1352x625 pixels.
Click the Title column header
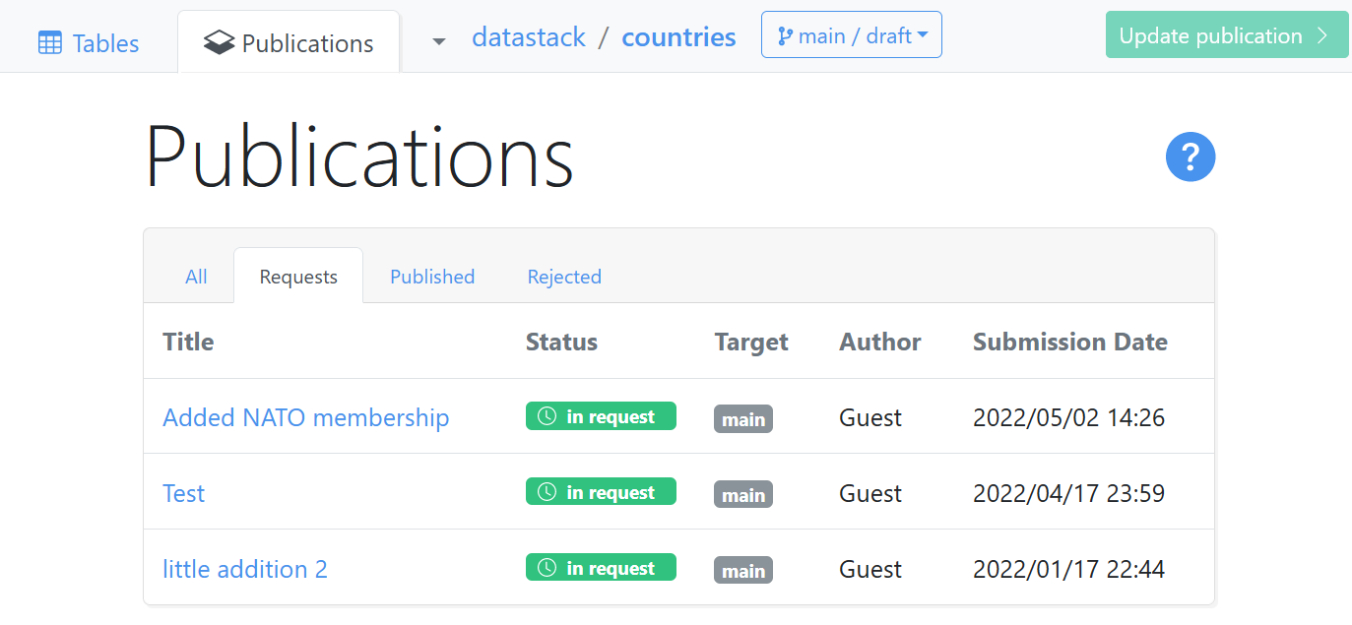point(188,342)
